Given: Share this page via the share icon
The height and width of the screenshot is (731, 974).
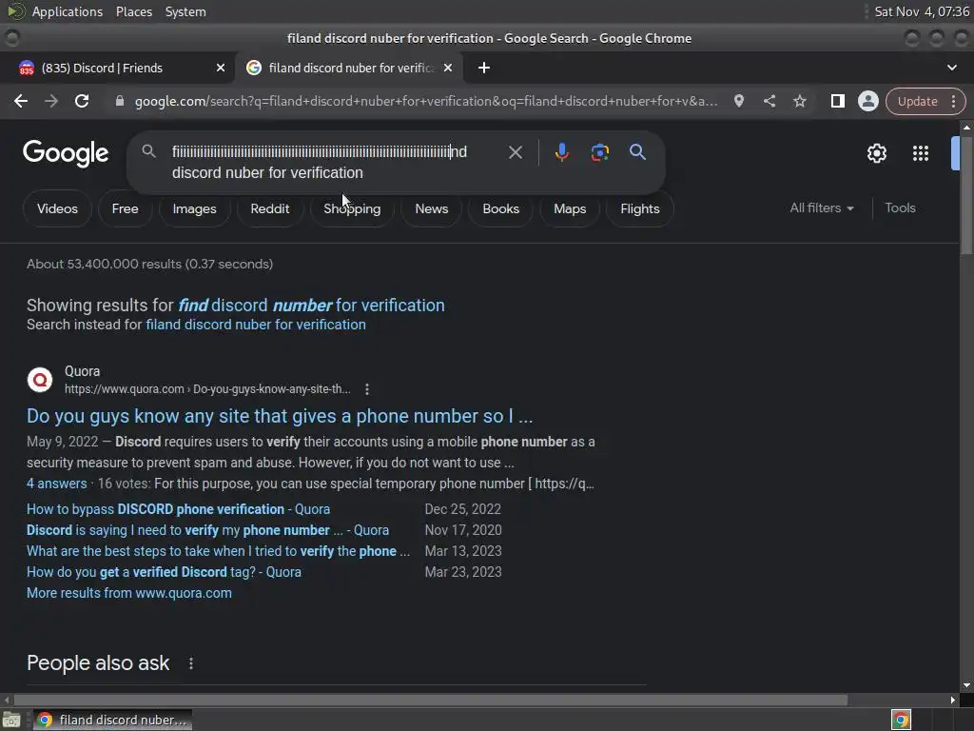Looking at the screenshot, I should coord(769,101).
